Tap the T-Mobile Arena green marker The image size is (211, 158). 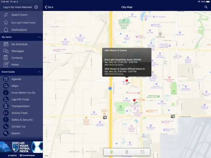click(120, 106)
